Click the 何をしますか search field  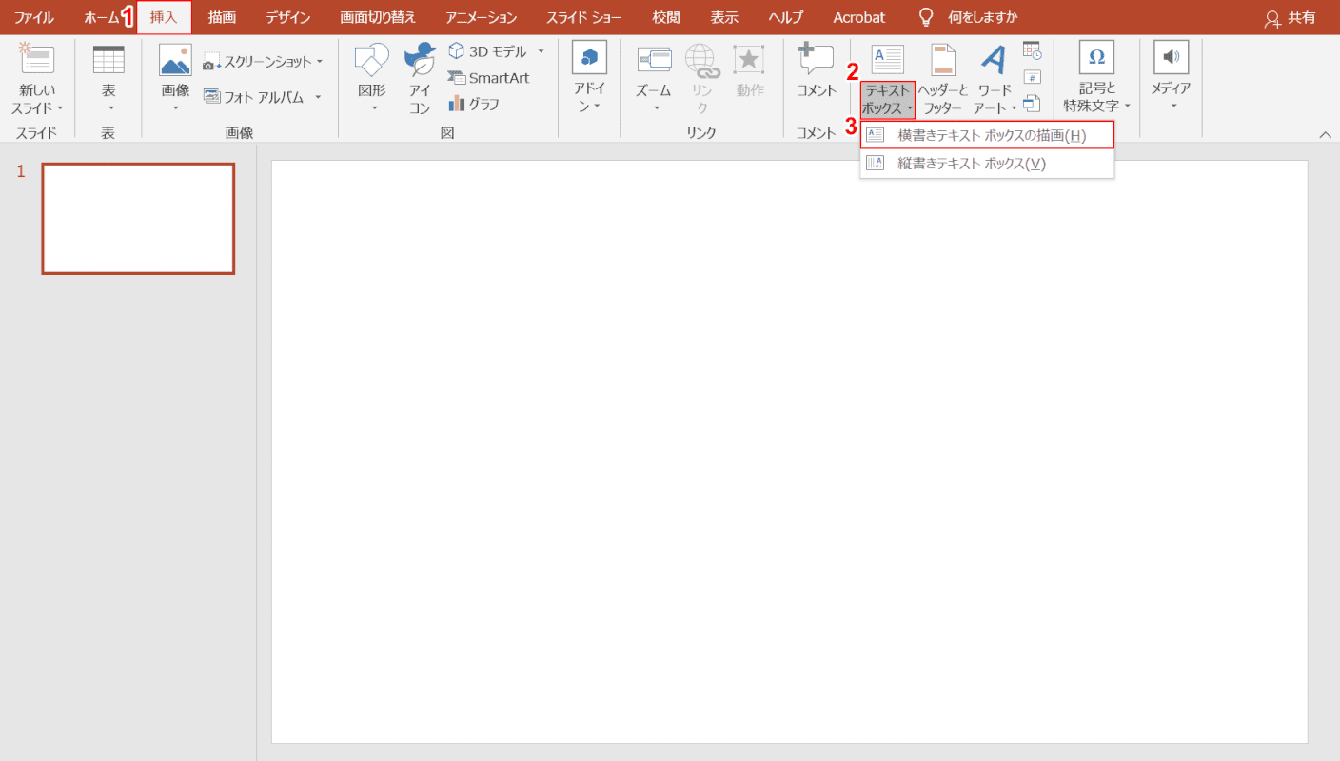click(x=983, y=17)
